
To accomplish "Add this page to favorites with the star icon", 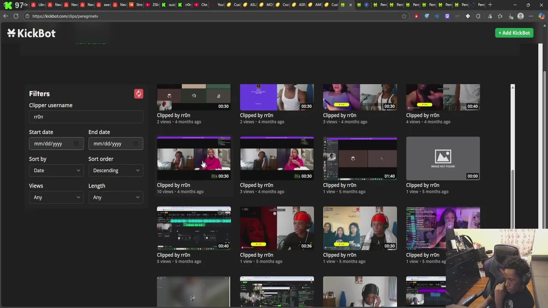I will point(404,16).
